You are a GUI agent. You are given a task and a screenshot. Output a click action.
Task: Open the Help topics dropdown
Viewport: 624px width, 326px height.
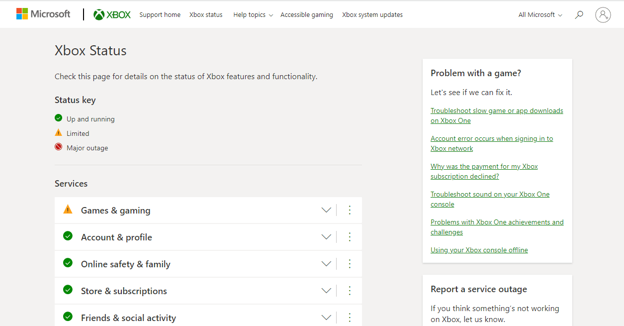[253, 15]
